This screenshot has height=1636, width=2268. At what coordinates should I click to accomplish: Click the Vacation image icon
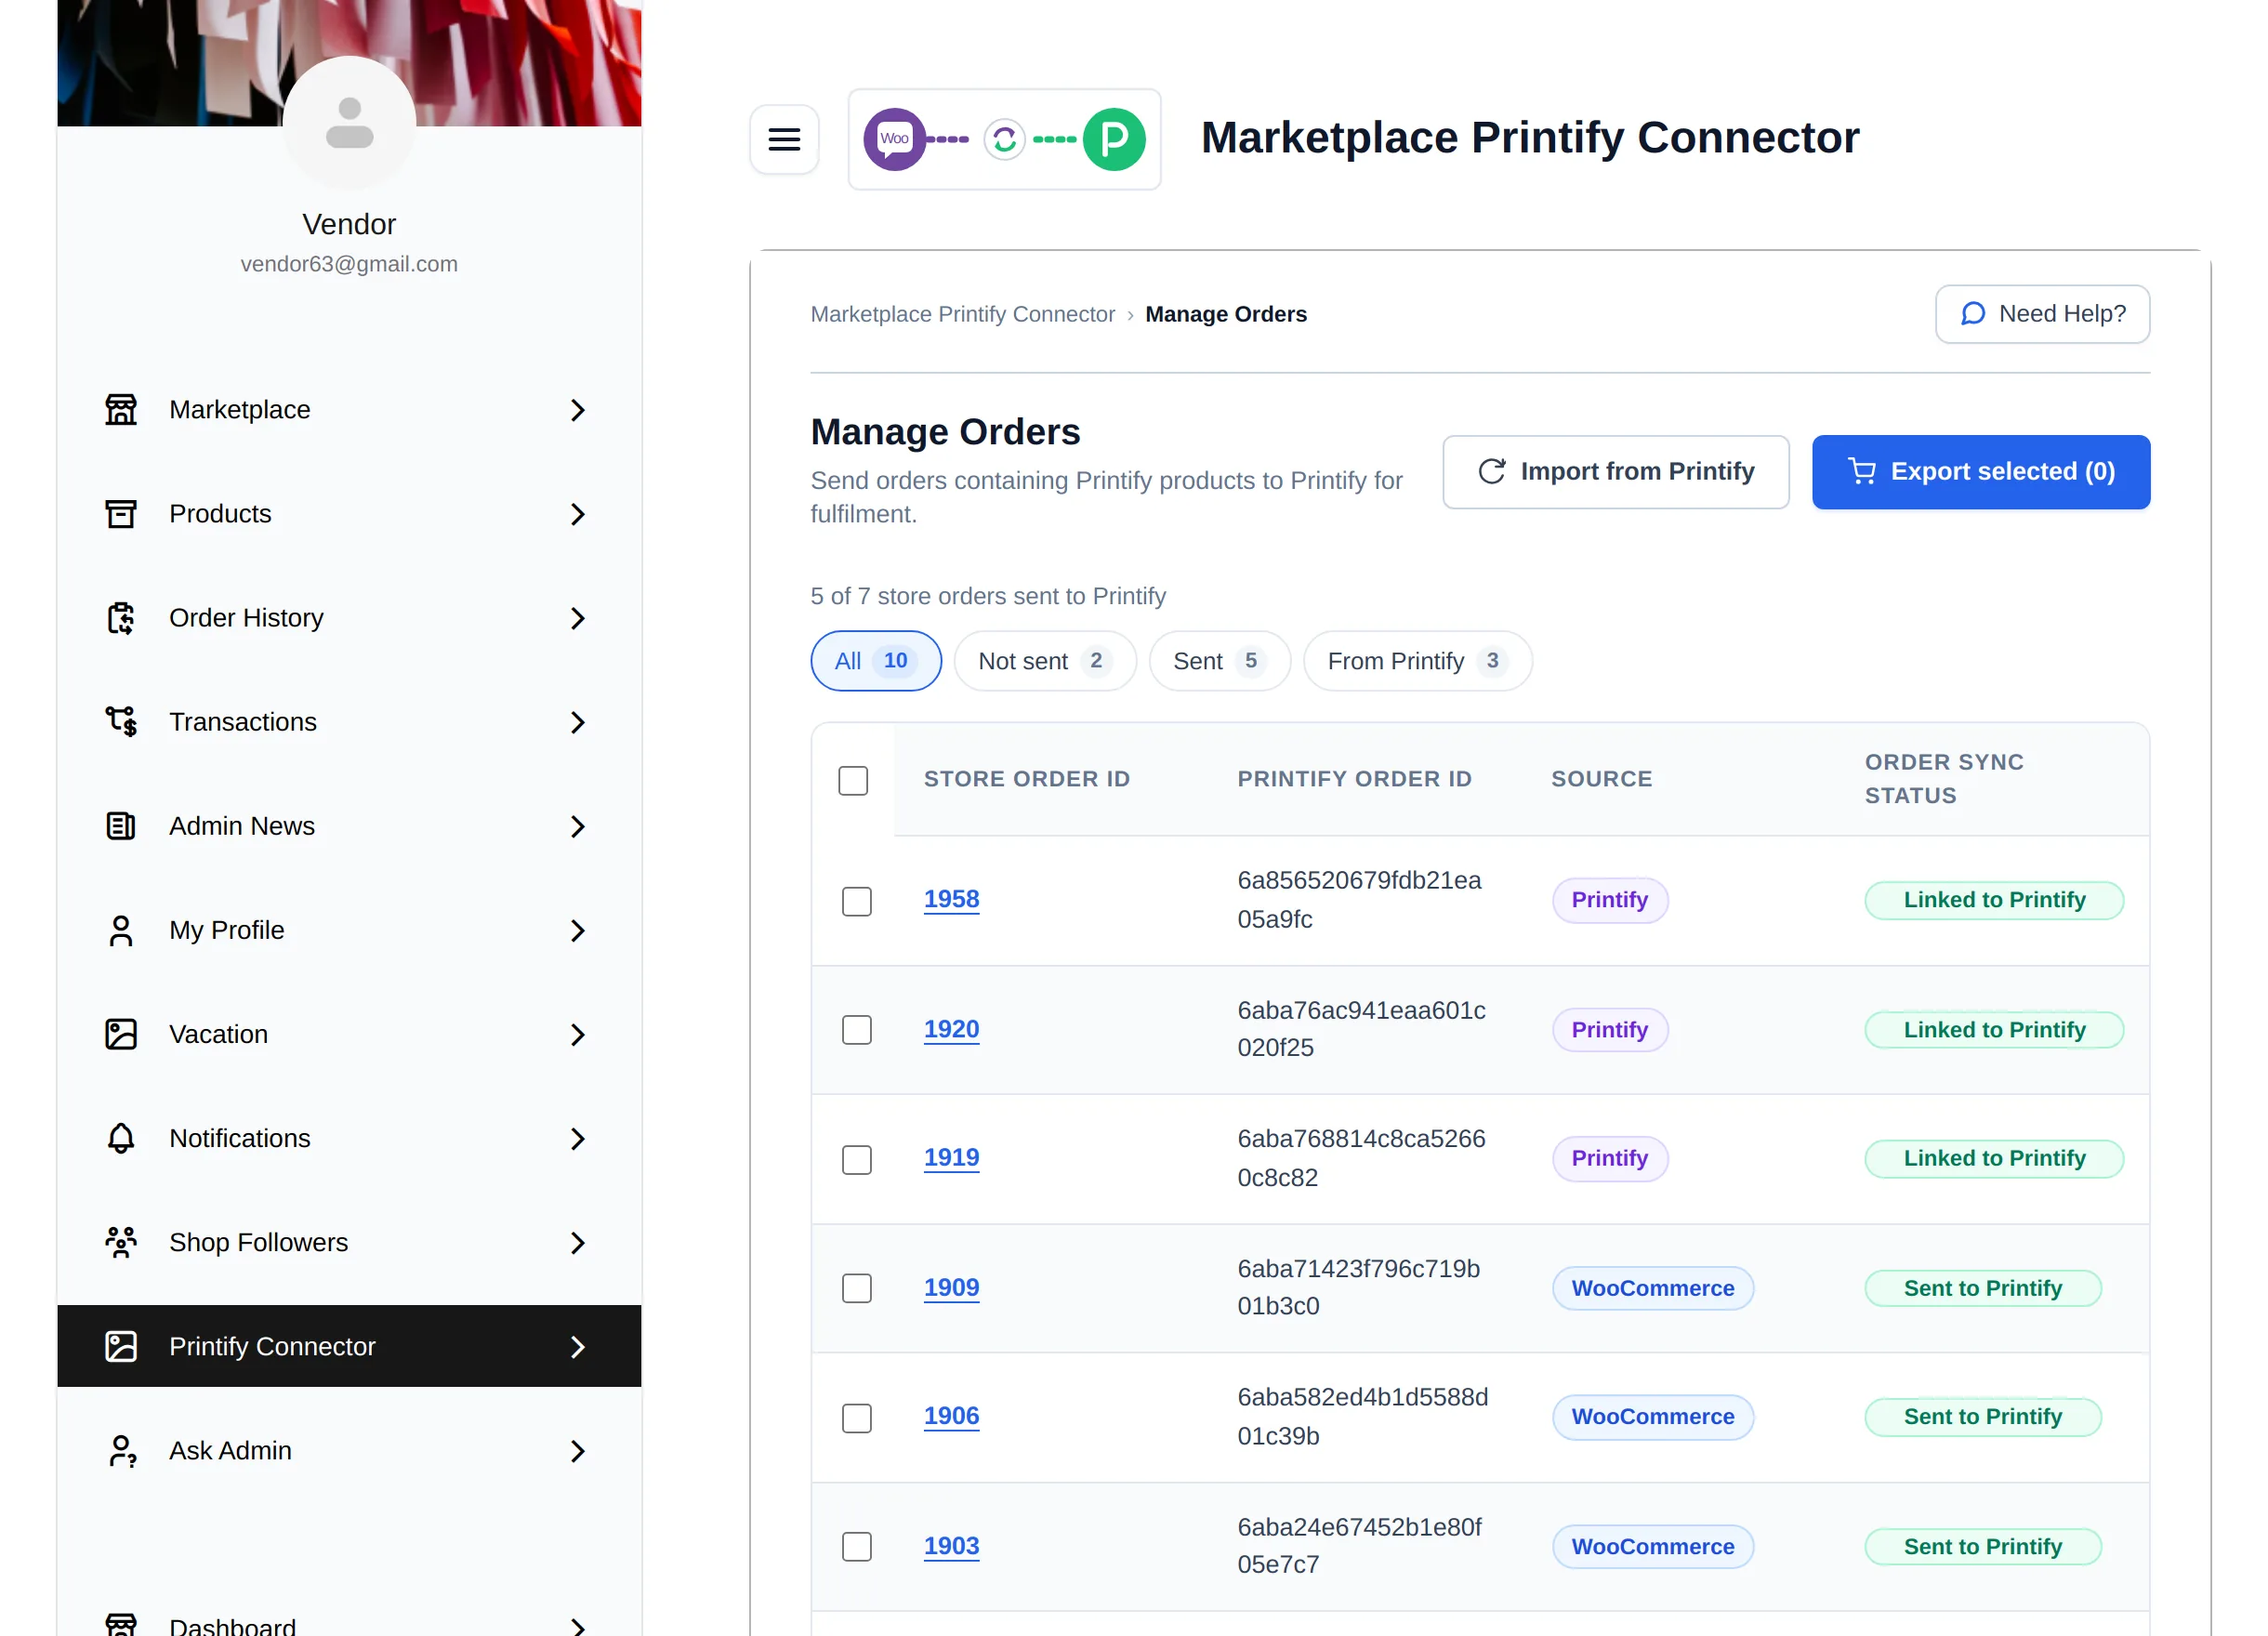pos(121,1034)
